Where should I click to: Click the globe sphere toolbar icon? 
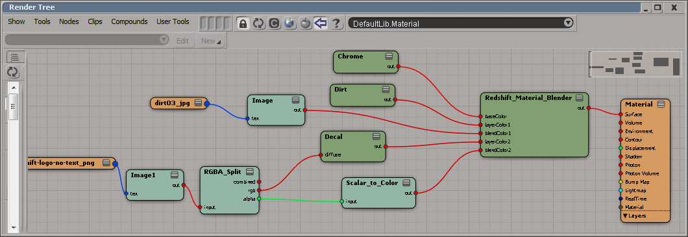289,23
